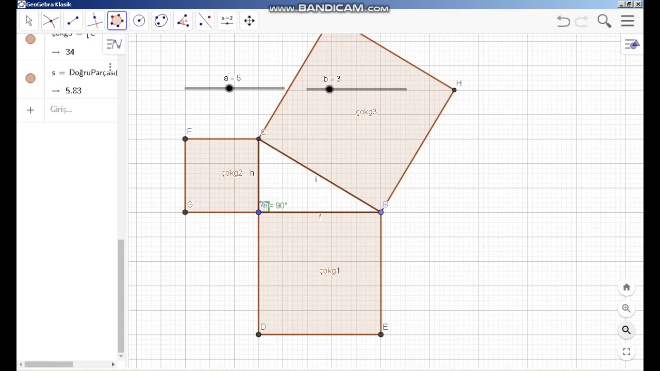Viewport: 660px width, 371px height.
Task: Select the Line tool
Action: tap(73, 21)
